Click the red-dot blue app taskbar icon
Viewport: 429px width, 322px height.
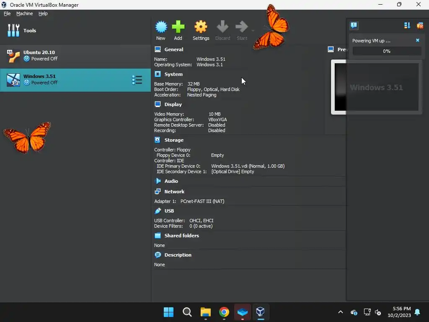tap(243, 312)
